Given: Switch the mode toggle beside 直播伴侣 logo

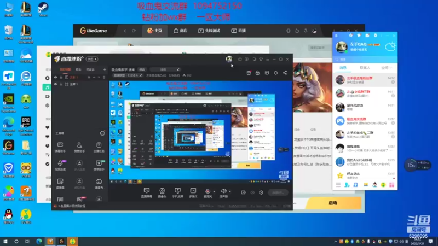Looking at the screenshot, I should coord(92,59).
